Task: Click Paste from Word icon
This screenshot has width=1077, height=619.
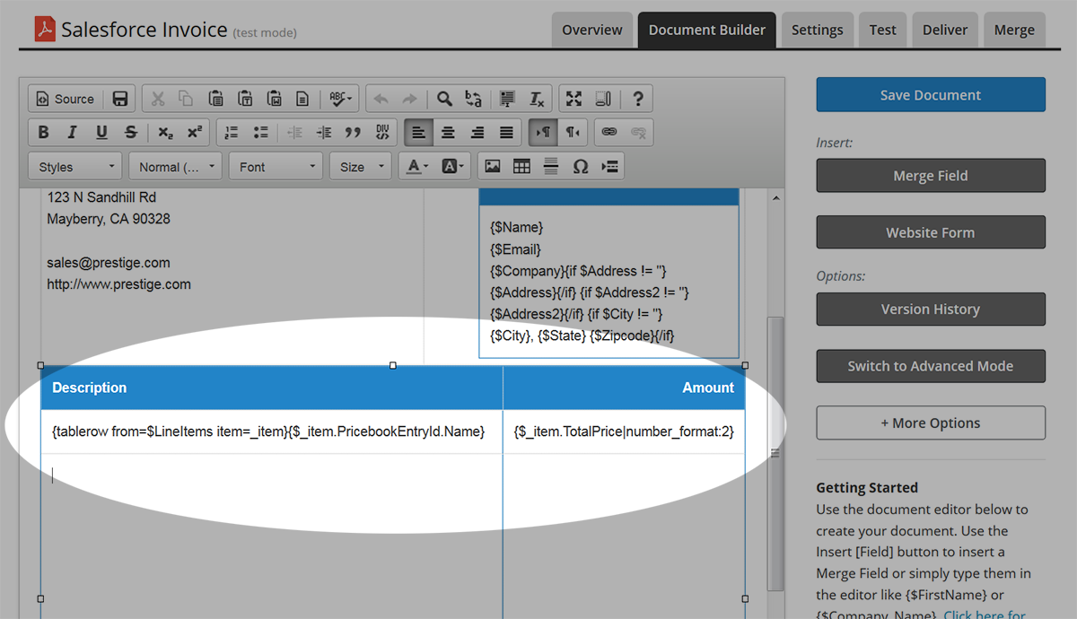Action: click(275, 99)
